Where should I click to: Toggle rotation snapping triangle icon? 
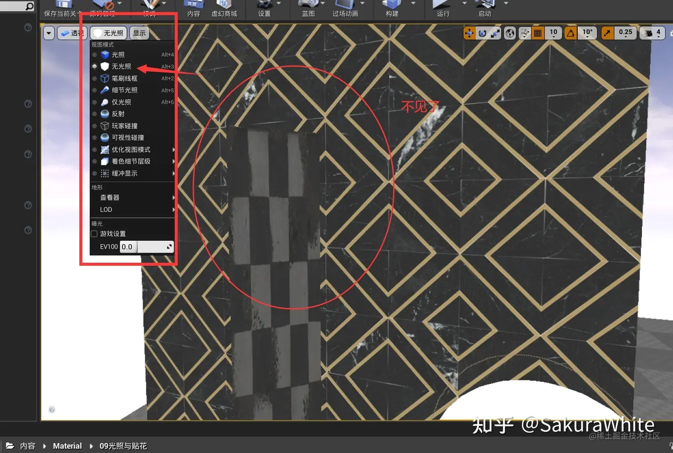pos(571,33)
